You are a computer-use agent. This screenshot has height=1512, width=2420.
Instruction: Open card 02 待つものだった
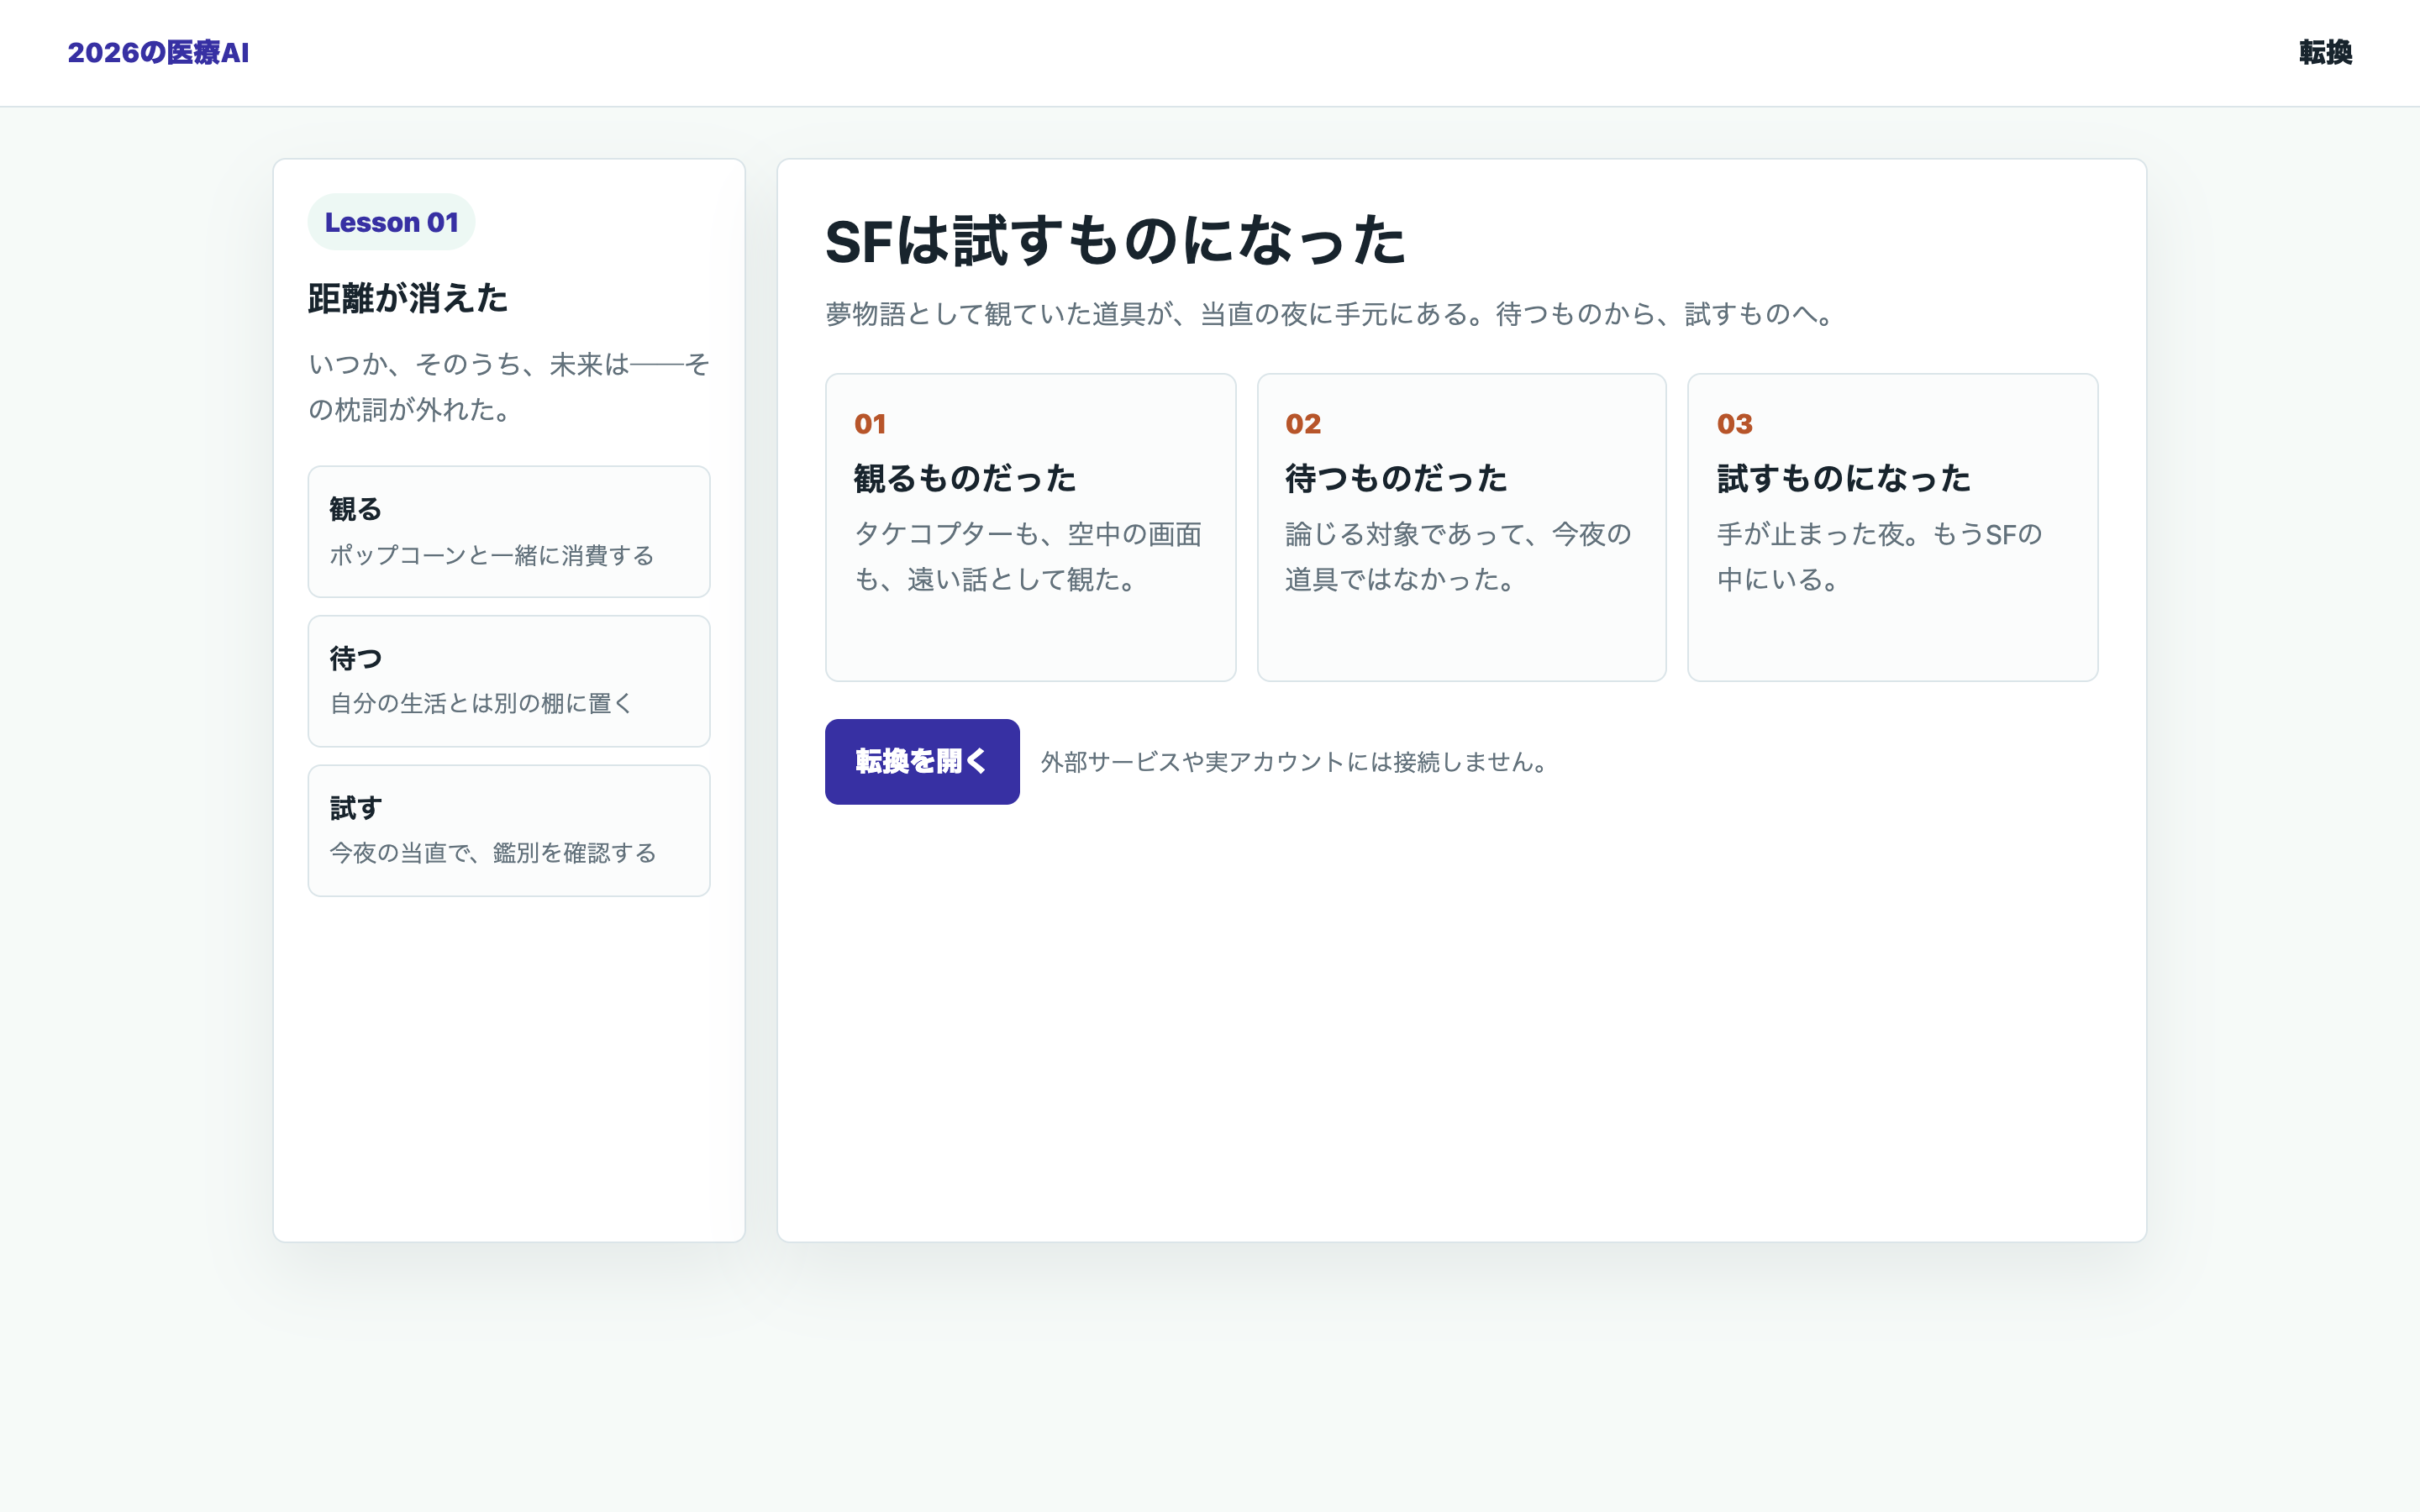pyautogui.click(x=1461, y=527)
